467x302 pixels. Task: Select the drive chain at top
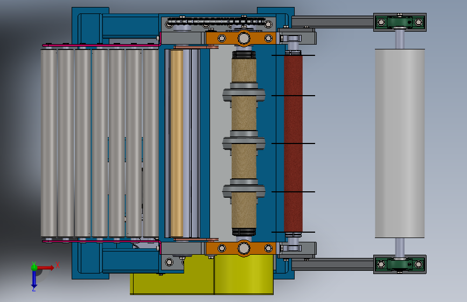pos(216,21)
